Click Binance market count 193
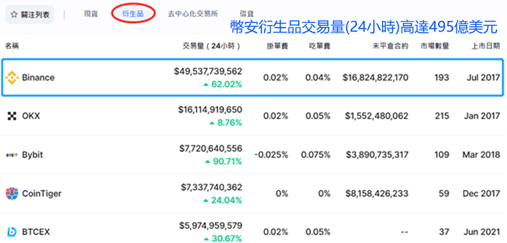This screenshot has width=507, height=243. point(441,78)
